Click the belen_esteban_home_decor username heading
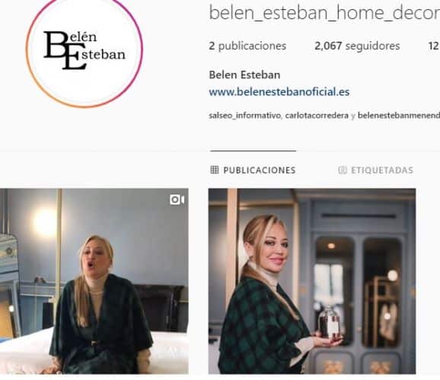The height and width of the screenshot is (380, 440). pos(324,13)
